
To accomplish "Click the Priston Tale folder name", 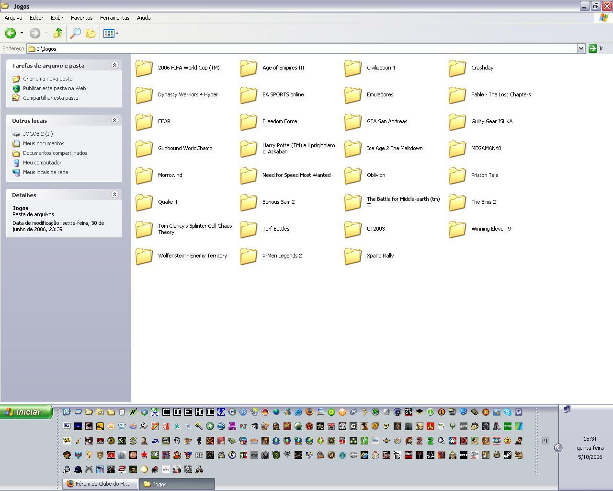I will tap(485, 175).
